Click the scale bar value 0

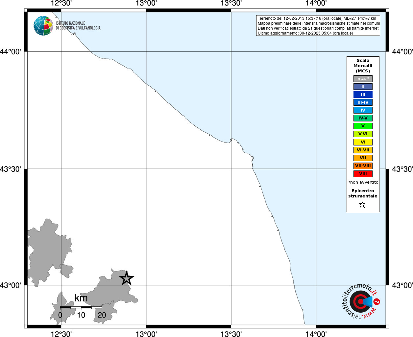point(60,315)
